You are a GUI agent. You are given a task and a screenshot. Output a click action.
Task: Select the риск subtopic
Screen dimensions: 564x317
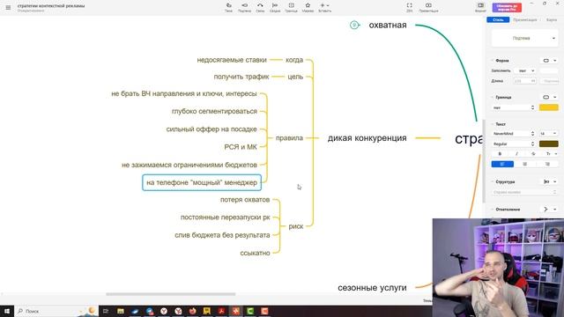pyautogui.click(x=296, y=226)
